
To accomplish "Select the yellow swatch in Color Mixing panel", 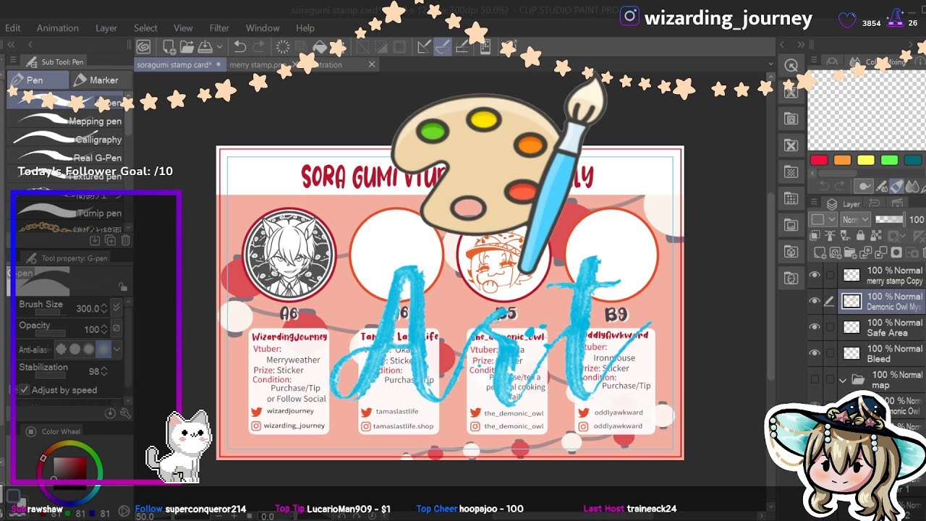I will click(866, 161).
